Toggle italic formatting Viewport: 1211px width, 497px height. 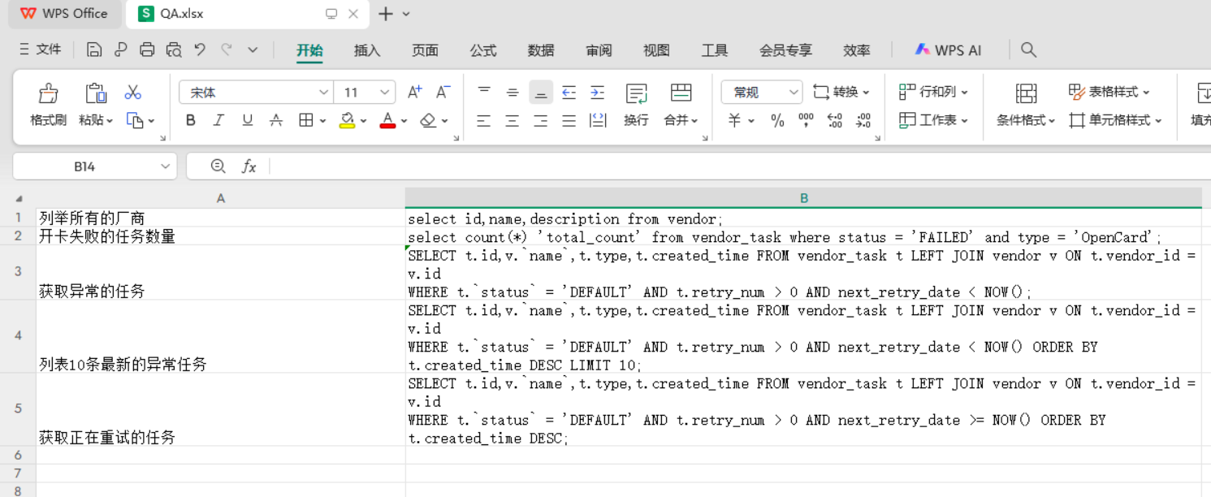click(218, 119)
